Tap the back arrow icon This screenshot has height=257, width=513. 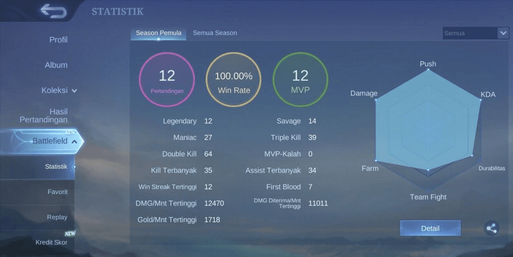point(53,11)
